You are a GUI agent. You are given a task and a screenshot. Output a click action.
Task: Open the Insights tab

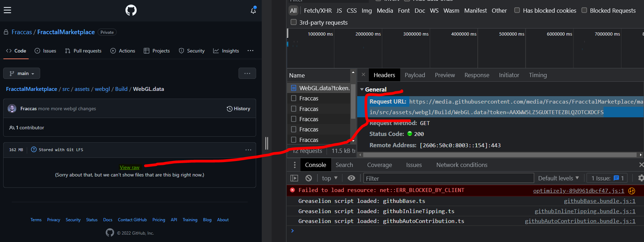click(226, 51)
